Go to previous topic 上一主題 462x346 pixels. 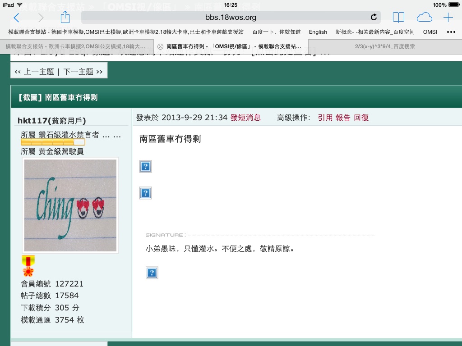[34, 72]
